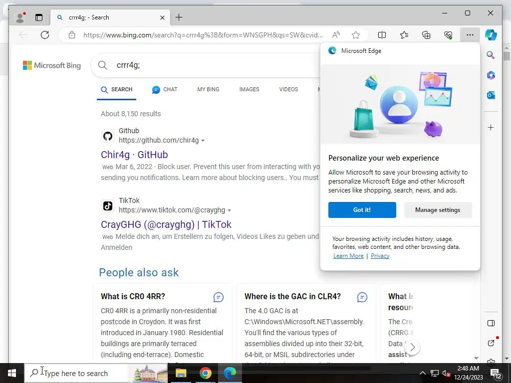The width and height of the screenshot is (511, 383).
Task: Add a sidebar app with plus icon
Action: coord(491,127)
